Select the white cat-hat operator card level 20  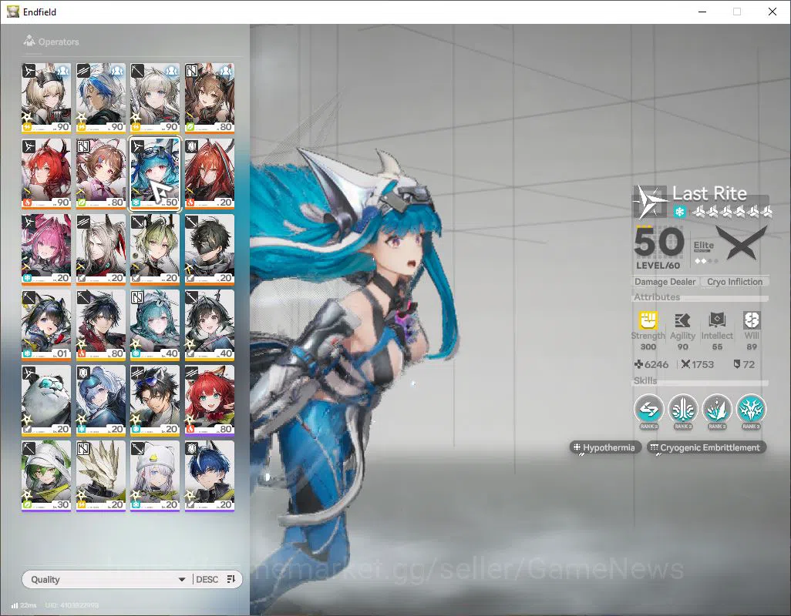(x=155, y=476)
